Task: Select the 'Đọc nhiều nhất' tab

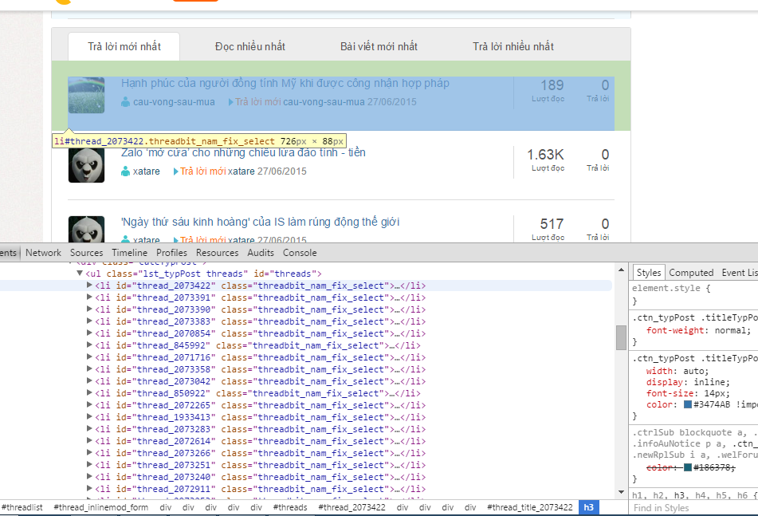Action: coord(249,46)
